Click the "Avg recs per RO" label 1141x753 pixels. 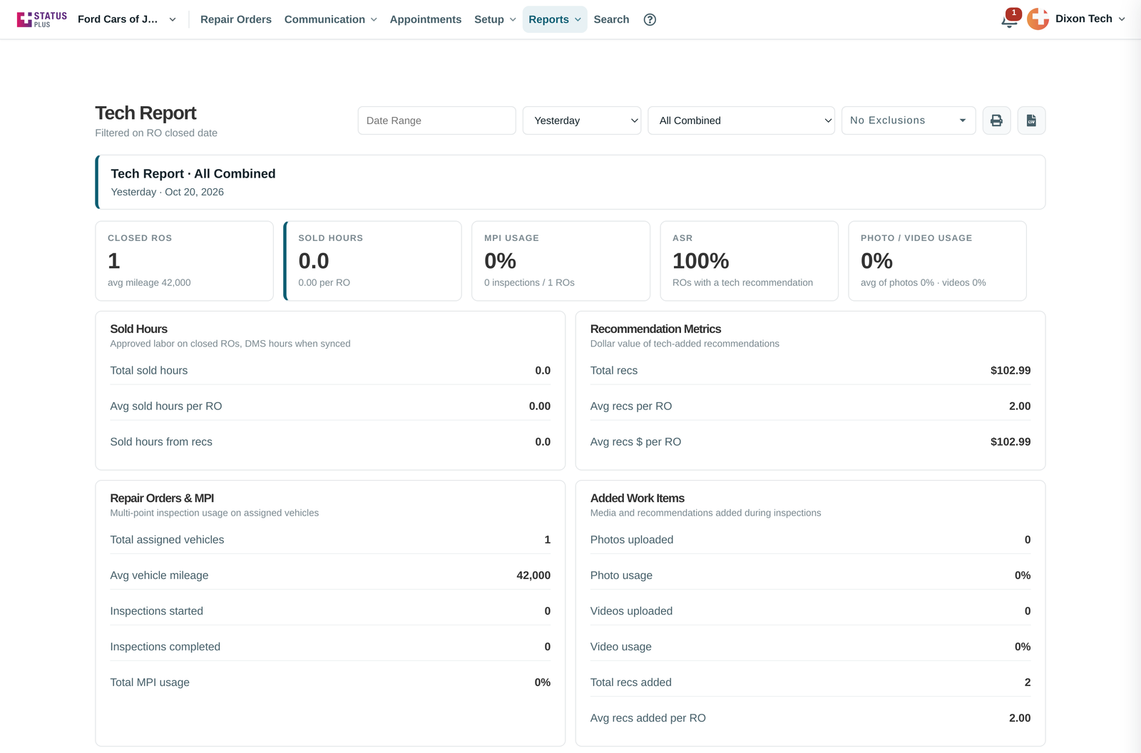[631, 406]
